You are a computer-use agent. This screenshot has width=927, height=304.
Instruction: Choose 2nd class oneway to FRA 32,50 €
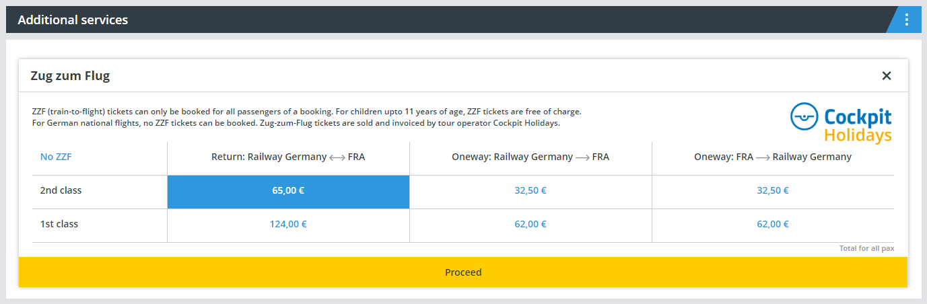tap(530, 191)
